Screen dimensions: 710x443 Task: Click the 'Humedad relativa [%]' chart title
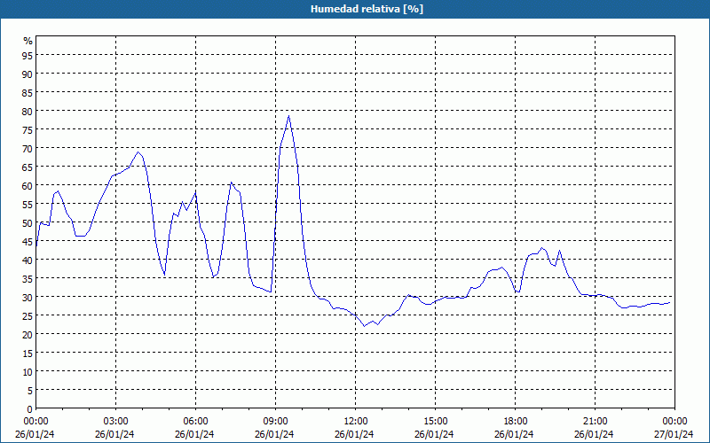[x=367, y=9]
